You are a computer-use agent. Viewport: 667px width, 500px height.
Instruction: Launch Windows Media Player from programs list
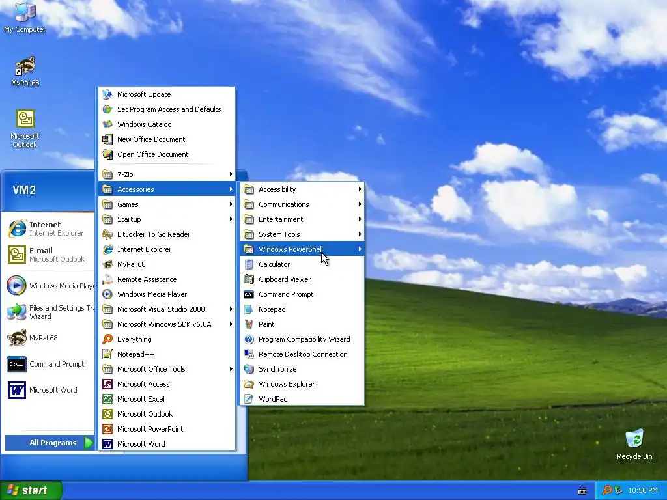pyautogui.click(x=167, y=294)
